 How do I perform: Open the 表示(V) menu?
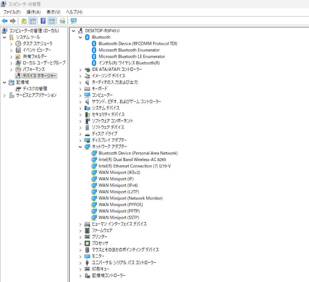point(53,12)
